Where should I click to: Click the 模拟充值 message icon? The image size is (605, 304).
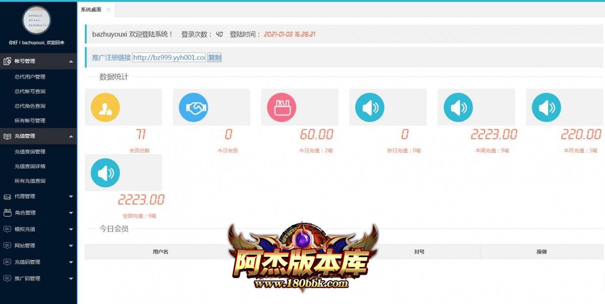pos(8,229)
